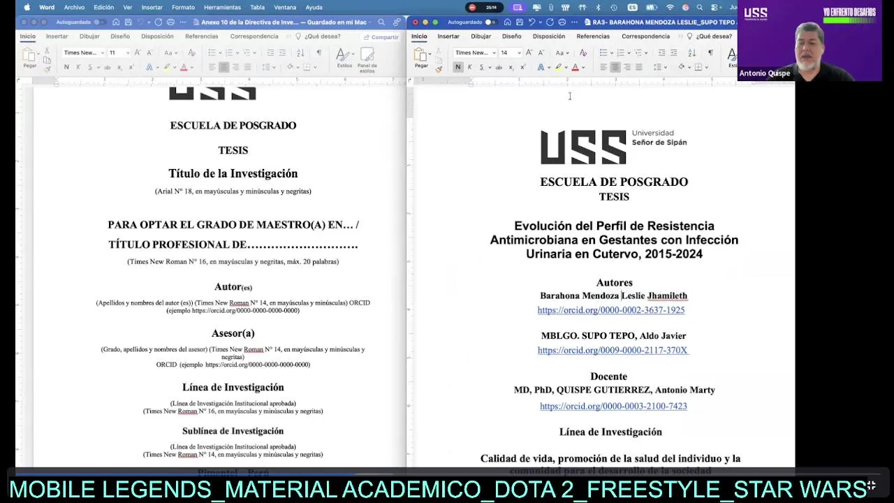Font color red A in left window
The height and width of the screenshot is (503, 894).
click(184, 67)
